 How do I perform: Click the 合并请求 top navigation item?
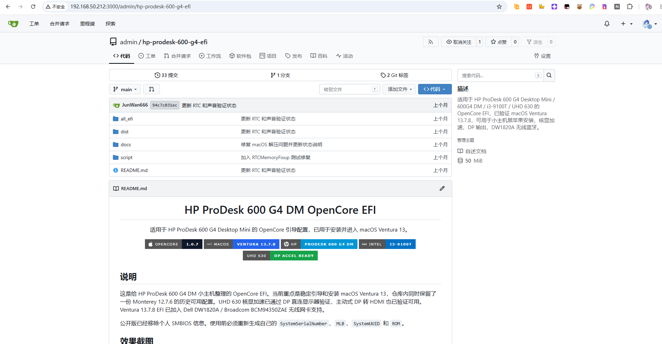(60, 24)
